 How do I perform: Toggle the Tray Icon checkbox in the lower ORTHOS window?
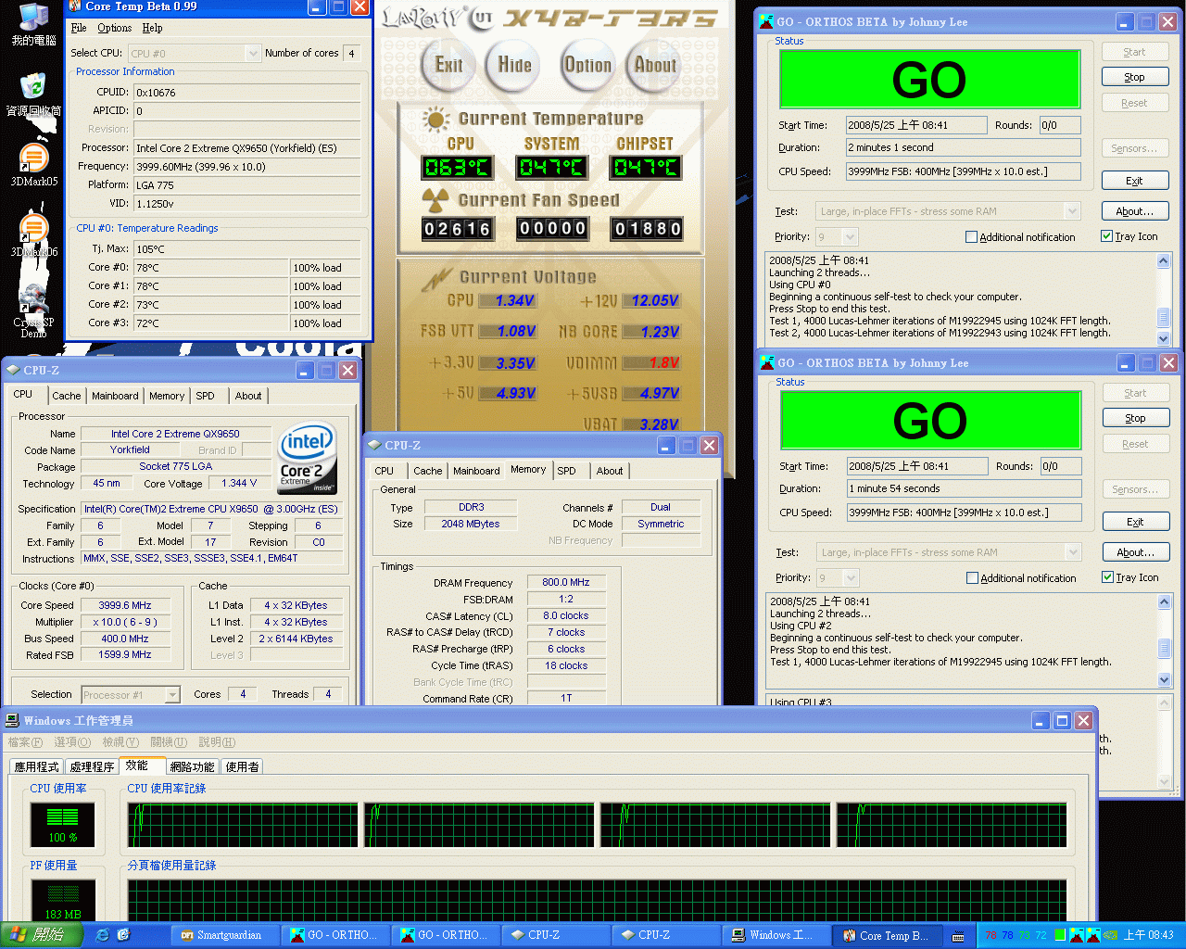(x=1107, y=577)
